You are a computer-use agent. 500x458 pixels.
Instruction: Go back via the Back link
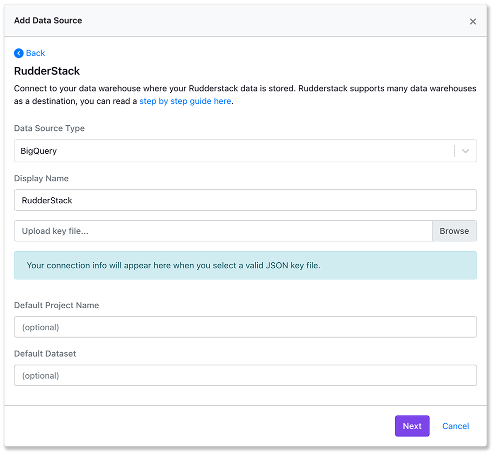pos(35,53)
